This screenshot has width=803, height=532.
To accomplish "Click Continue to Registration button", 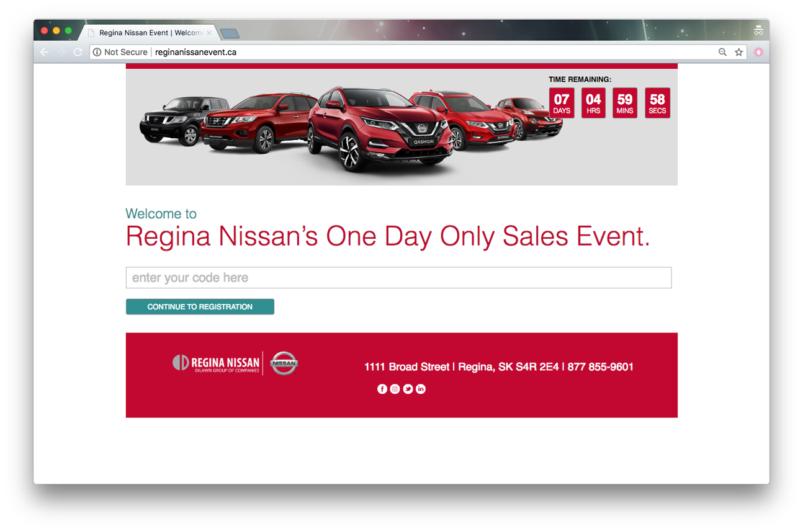I will click(200, 307).
